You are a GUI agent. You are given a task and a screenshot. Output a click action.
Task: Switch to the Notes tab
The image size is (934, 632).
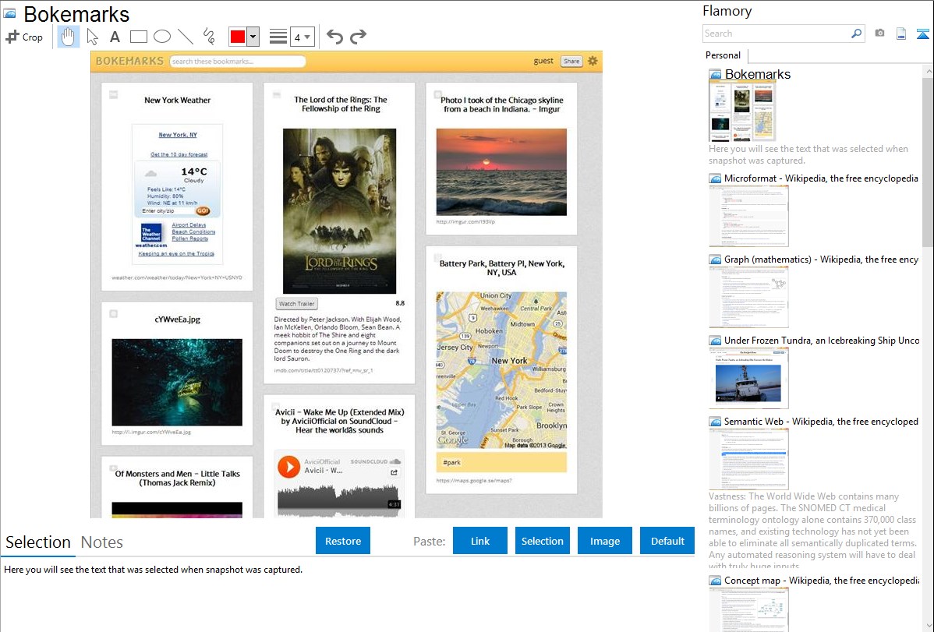[x=102, y=542]
